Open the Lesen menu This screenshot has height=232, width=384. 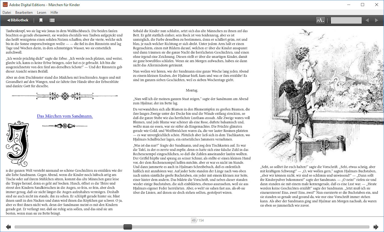[x=41, y=13]
